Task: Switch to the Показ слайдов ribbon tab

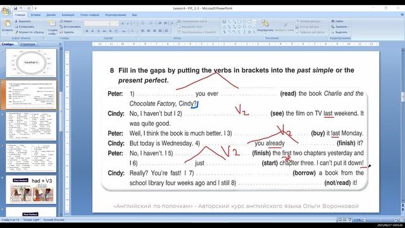Action: (x=90, y=15)
